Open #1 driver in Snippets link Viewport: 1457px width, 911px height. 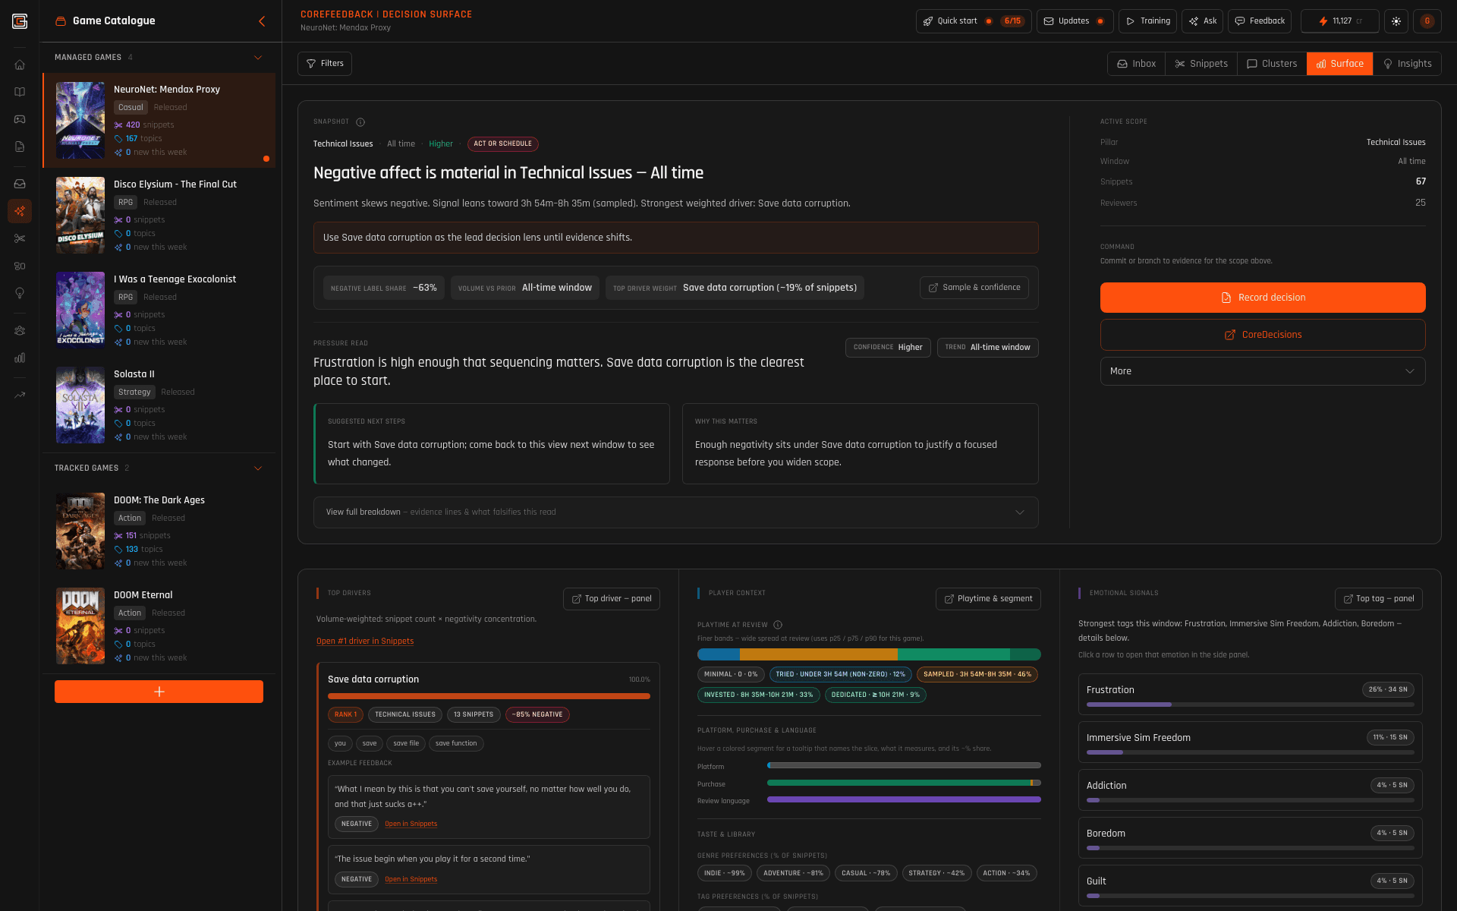[365, 641]
